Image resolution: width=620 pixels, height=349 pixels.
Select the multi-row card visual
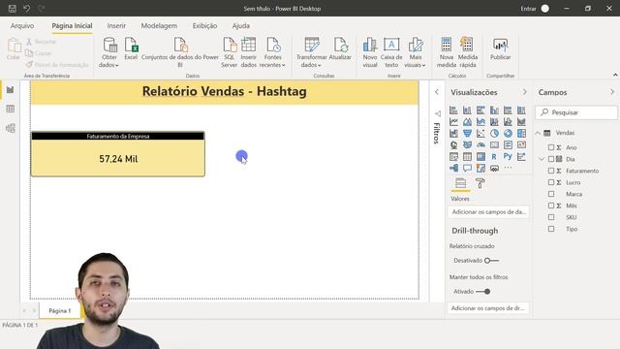[508, 145]
